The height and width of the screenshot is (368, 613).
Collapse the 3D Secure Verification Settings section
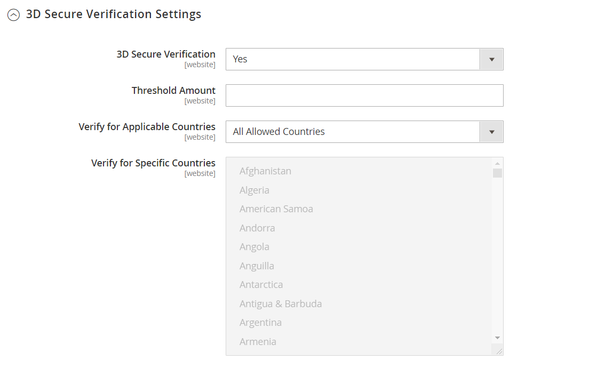point(13,15)
